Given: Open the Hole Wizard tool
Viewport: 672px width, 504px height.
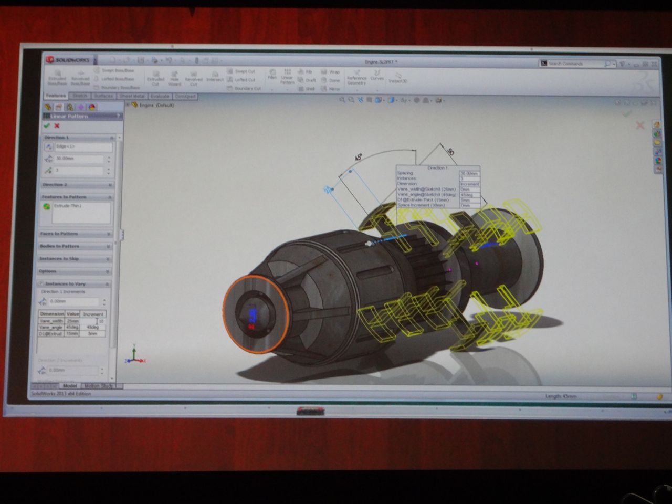Looking at the screenshot, I should coord(174,78).
